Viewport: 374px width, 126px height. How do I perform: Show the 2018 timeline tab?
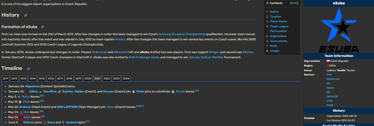(x=69, y=79)
